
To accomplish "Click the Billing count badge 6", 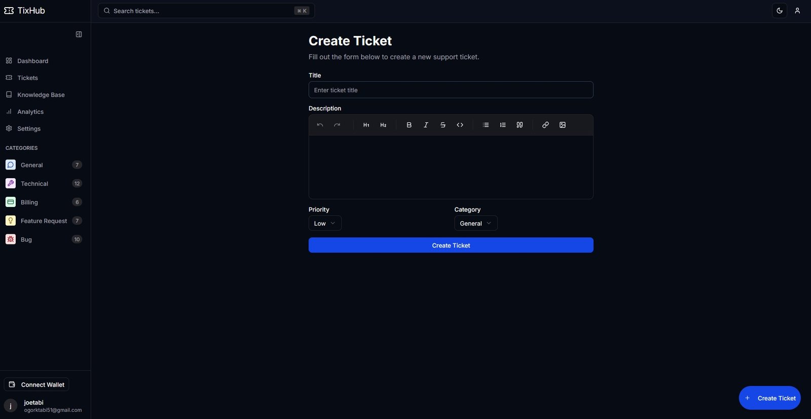I will click(77, 202).
